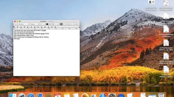174x97 pixels.
Task: Open the Helvetica font family dropdown
Action: click(23, 24)
